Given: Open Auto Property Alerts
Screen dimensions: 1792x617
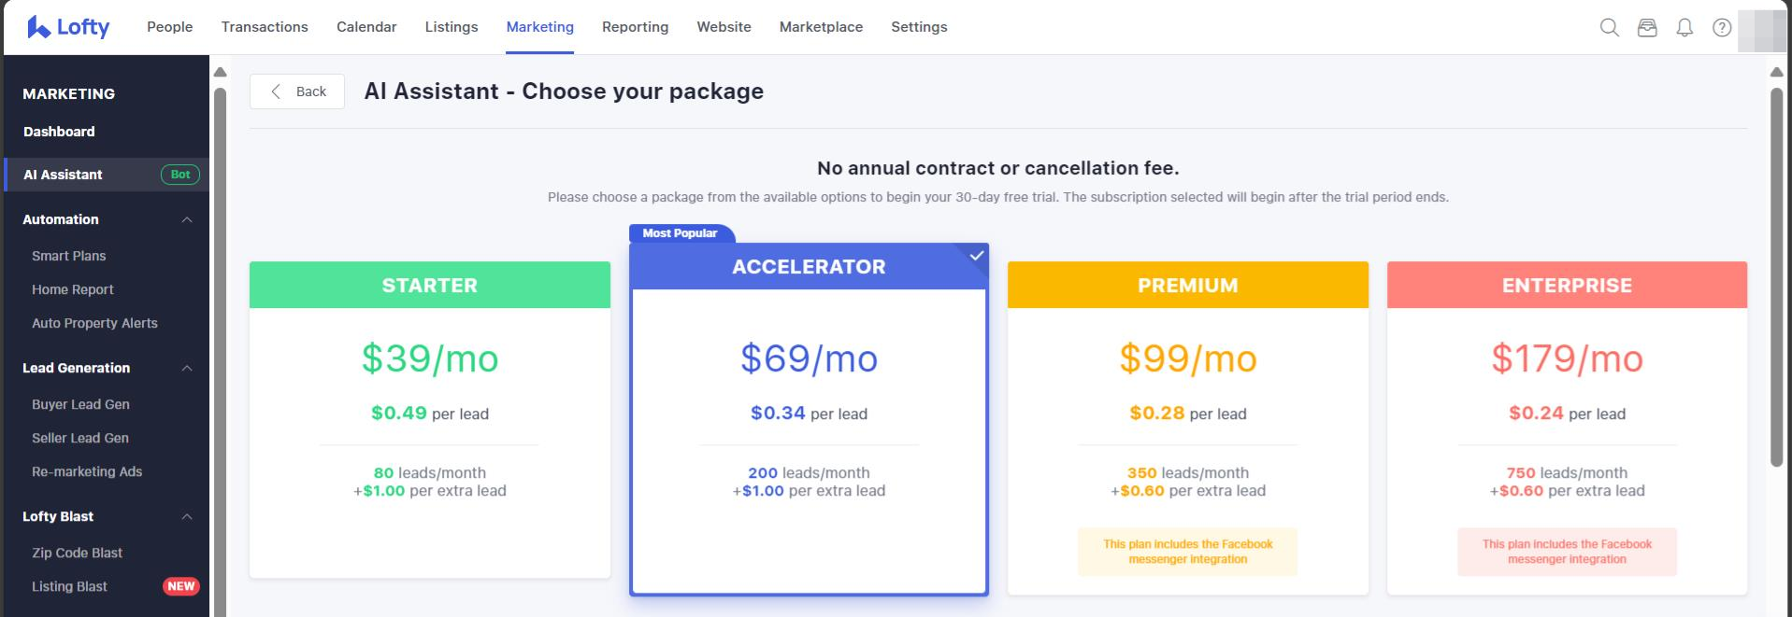Looking at the screenshot, I should [x=94, y=323].
